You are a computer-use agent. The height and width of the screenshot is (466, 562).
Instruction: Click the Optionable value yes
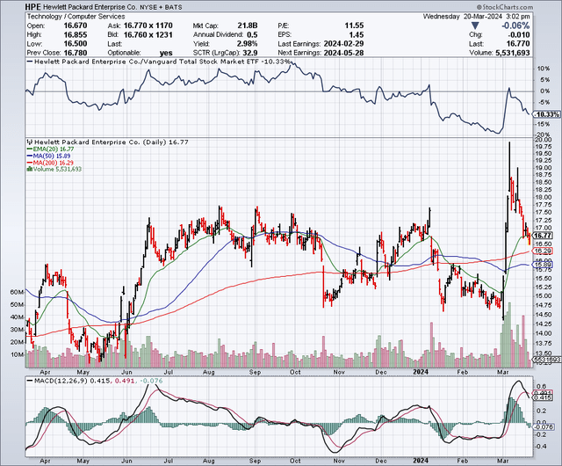click(166, 53)
